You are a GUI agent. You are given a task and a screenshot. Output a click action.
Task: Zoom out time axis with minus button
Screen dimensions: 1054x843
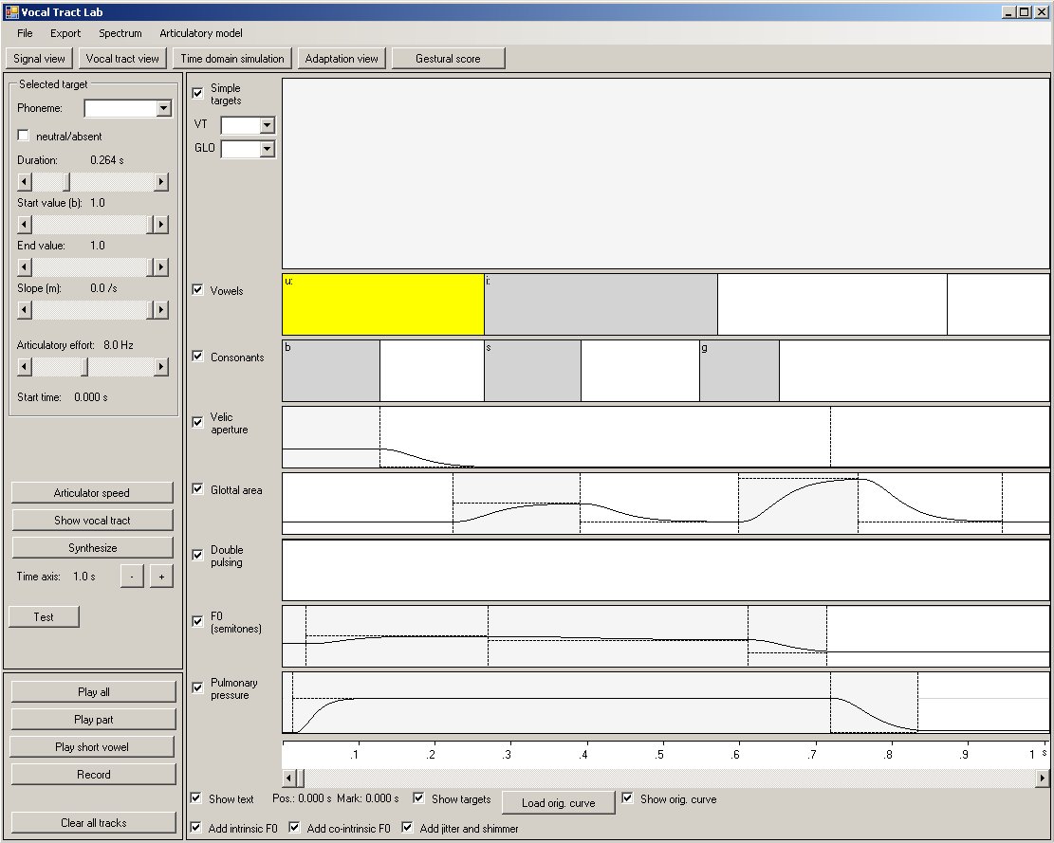[132, 577]
